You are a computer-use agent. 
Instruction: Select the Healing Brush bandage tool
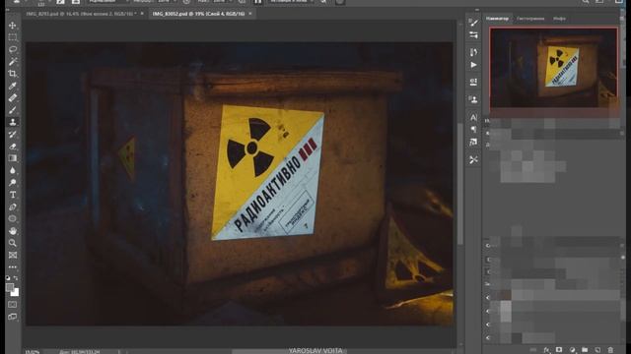tap(13, 97)
